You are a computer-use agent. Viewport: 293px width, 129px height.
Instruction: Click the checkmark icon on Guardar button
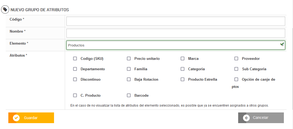[16, 118]
